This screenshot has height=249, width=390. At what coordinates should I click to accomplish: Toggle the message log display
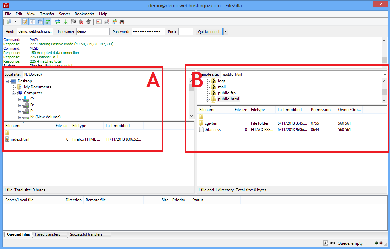25,22
